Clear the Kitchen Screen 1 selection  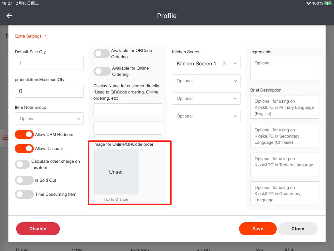(224, 63)
